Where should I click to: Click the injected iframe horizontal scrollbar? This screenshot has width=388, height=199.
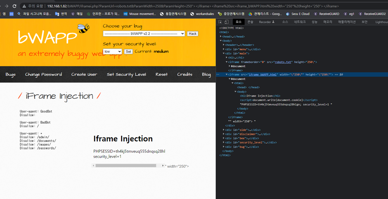click(126, 166)
